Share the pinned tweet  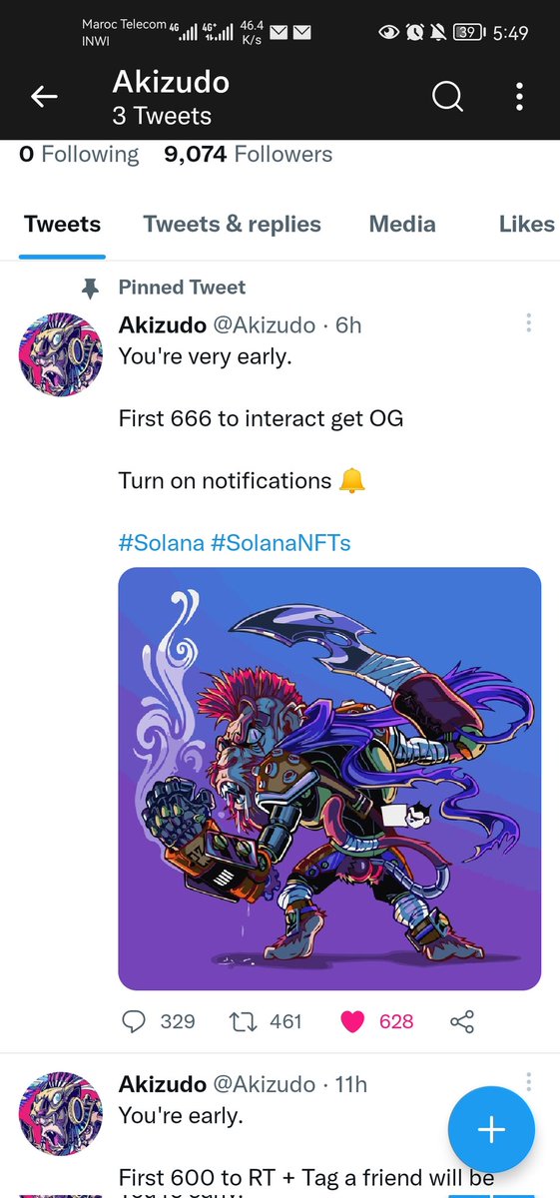[462, 1021]
